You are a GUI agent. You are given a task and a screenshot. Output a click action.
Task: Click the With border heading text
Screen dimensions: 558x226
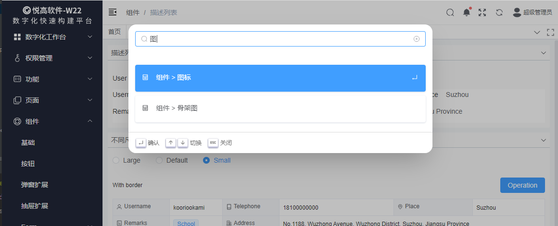[x=127, y=185]
